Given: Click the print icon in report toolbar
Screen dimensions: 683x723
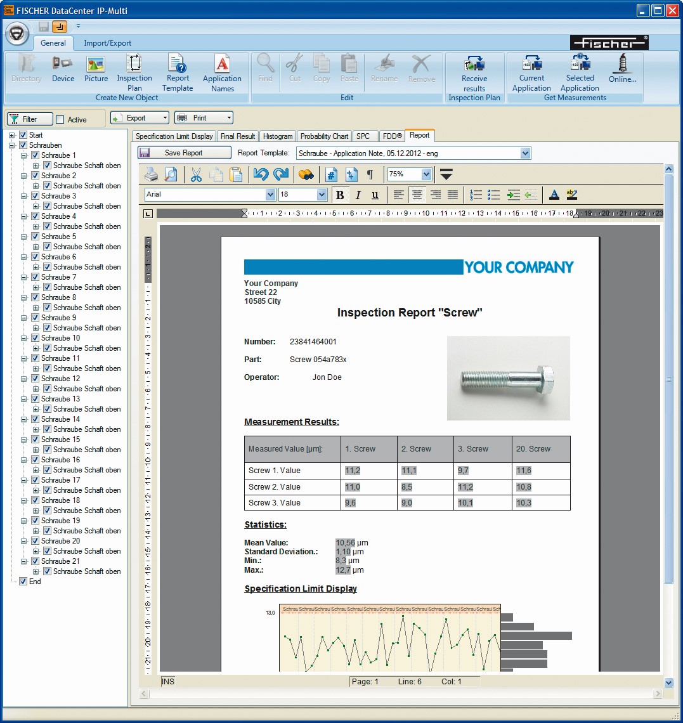Looking at the screenshot, I should tap(151, 174).
